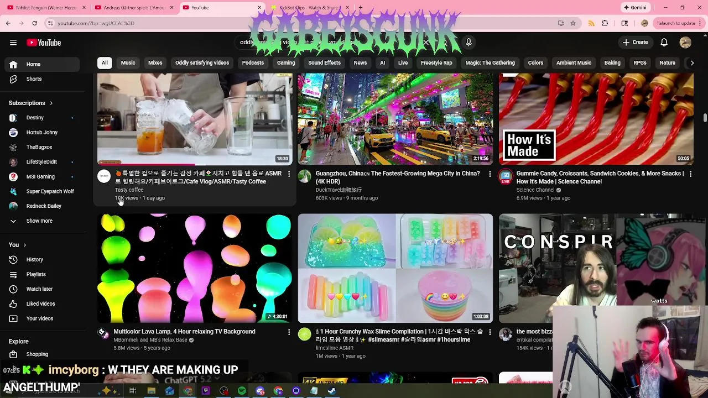Play the Multicolor Lava Lamp thumbnail
The image size is (708, 398).
(195, 268)
